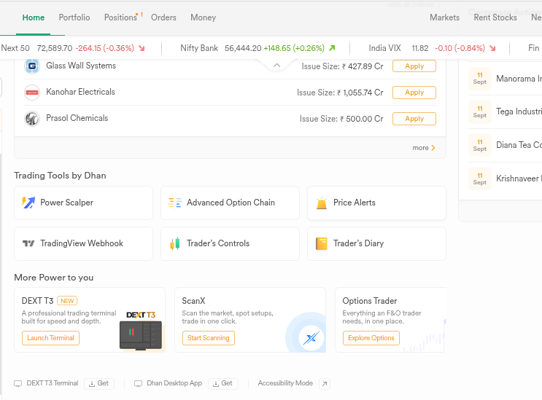Open the Money tab

coord(204,17)
